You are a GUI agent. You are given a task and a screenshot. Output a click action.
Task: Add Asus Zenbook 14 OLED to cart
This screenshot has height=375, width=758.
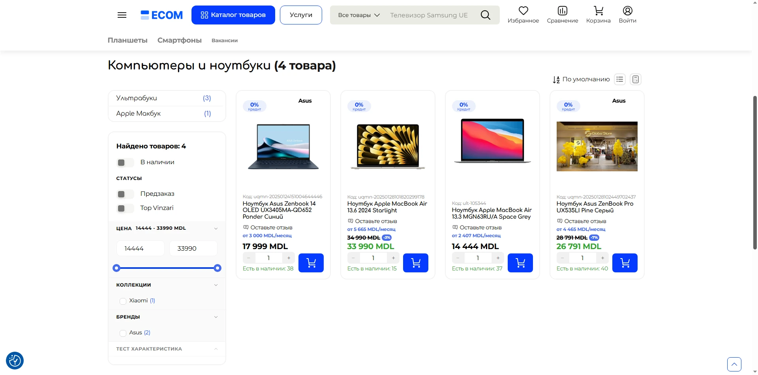point(311,263)
